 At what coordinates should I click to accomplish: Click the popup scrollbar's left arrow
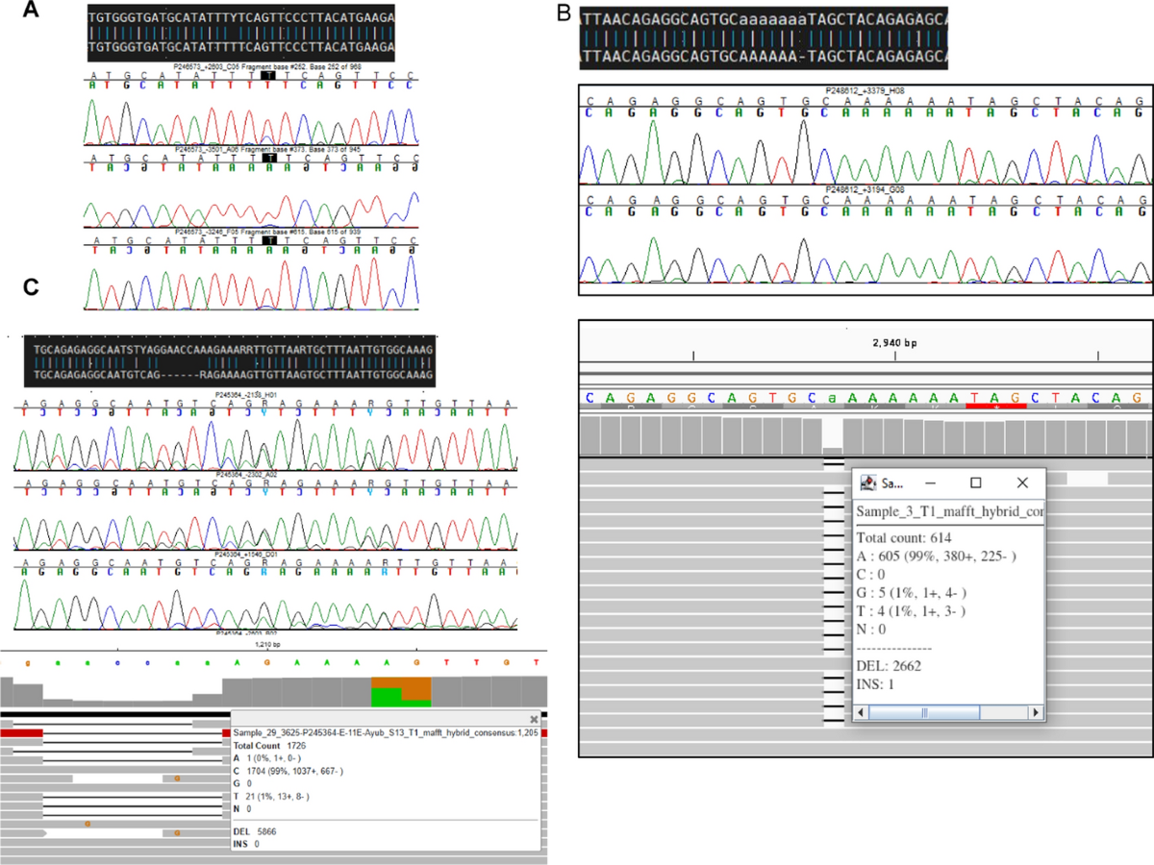click(863, 713)
